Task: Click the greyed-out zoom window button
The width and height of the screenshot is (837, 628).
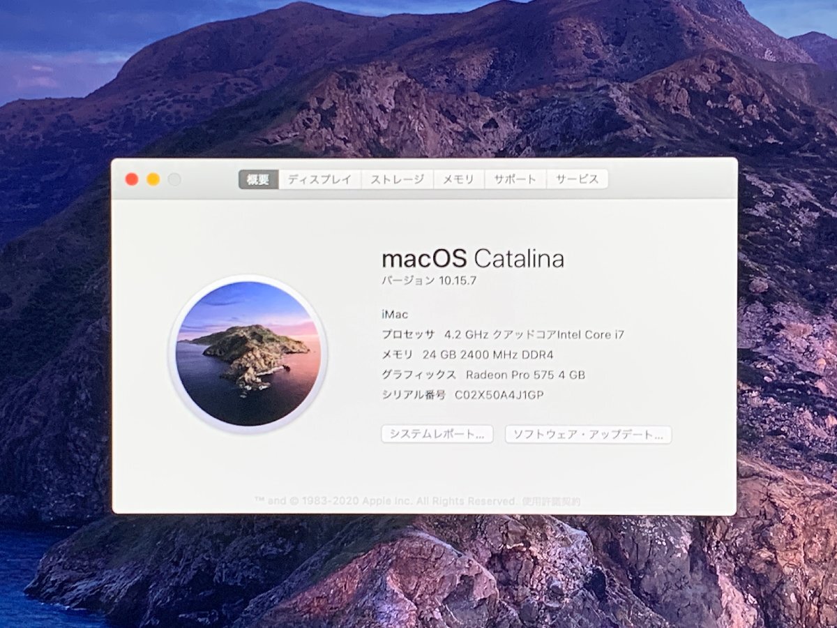Action: click(x=174, y=179)
